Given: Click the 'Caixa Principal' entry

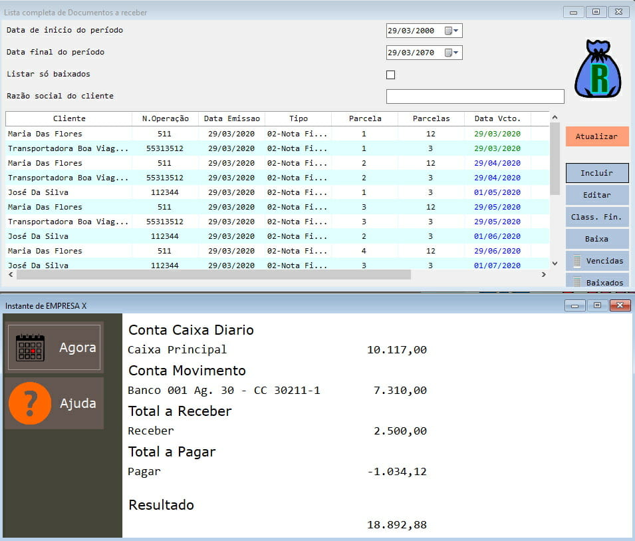Looking at the screenshot, I should coord(177,350).
